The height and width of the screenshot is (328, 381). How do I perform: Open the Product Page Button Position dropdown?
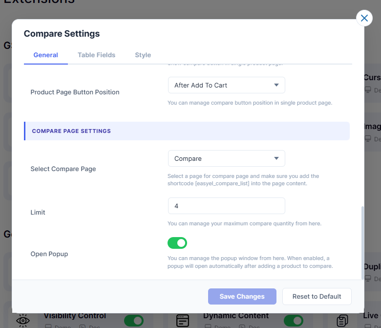(226, 85)
